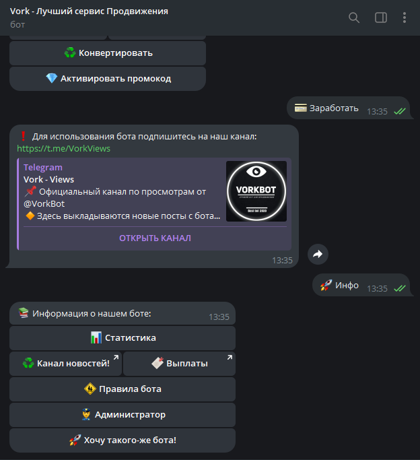
Task: Open the three-dot more options menu
Action: [x=404, y=18]
